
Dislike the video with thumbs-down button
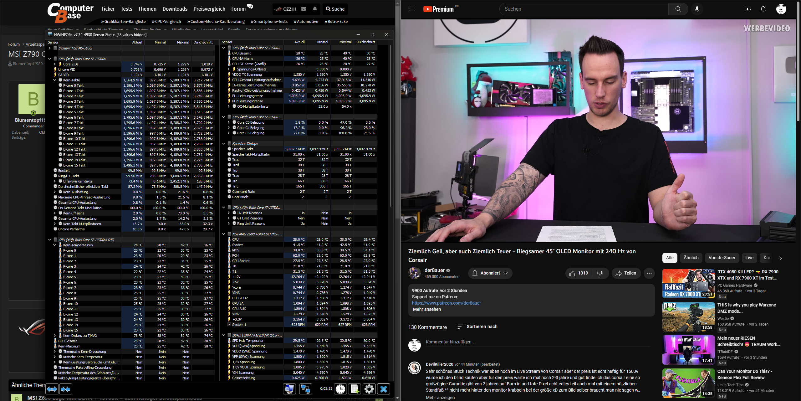click(600, 273)
